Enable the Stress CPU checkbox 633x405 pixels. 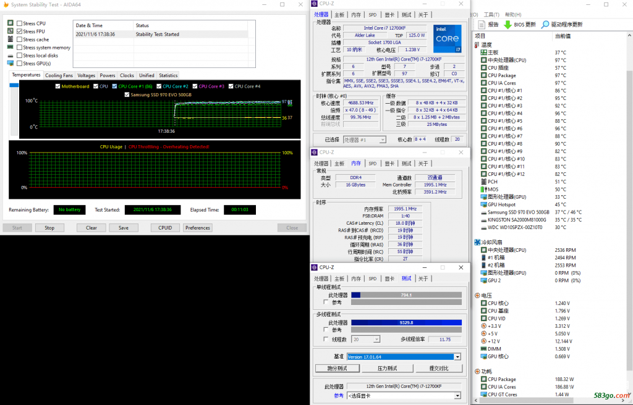pyautogui.click(x=19, y=23)
